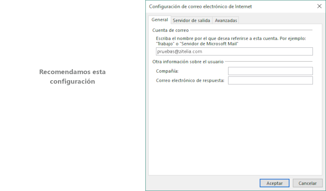The image size is (326, 191).
Task: Click the account name field with pruebas@zitelia.com
Action: click(x=234, y=52)
